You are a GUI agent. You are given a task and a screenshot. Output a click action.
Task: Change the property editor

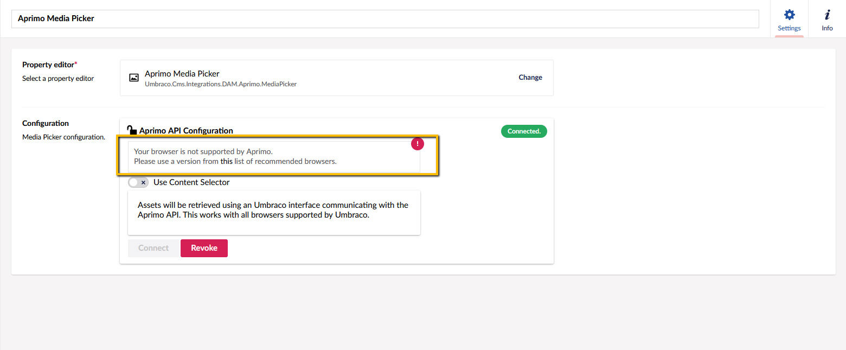tap(530, 78)
